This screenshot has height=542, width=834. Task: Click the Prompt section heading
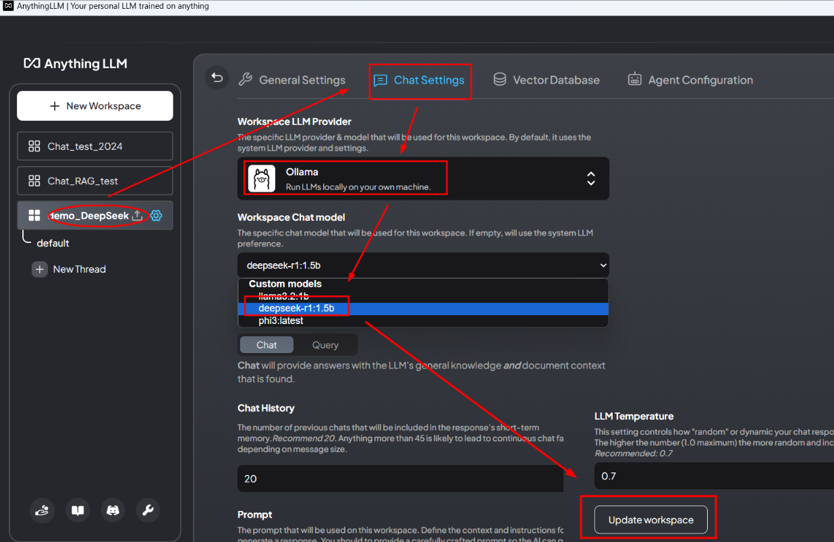[x=255, y=515]
